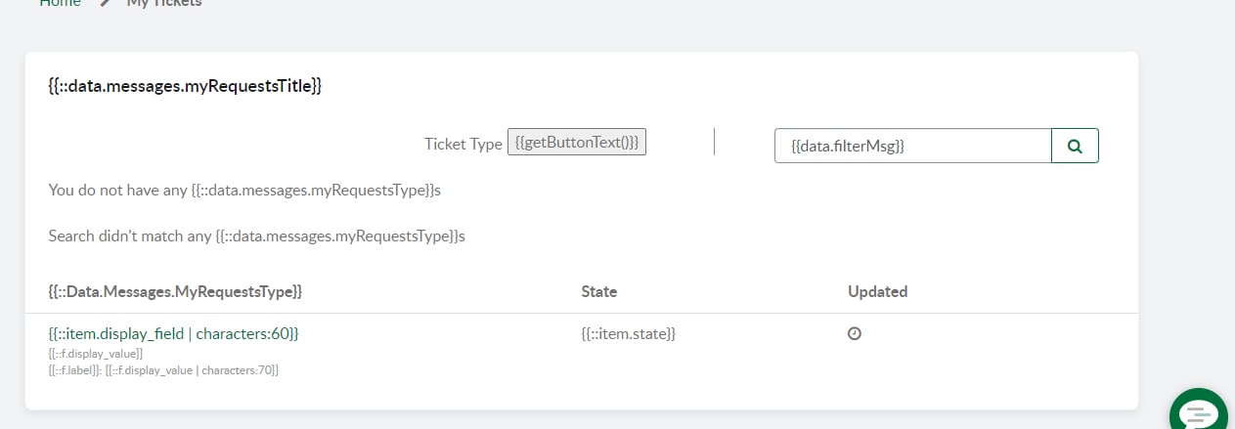Open the {{::item.display_field | characters:60}} ticket link
1235x429 pixels.
(x=173, y=333)
